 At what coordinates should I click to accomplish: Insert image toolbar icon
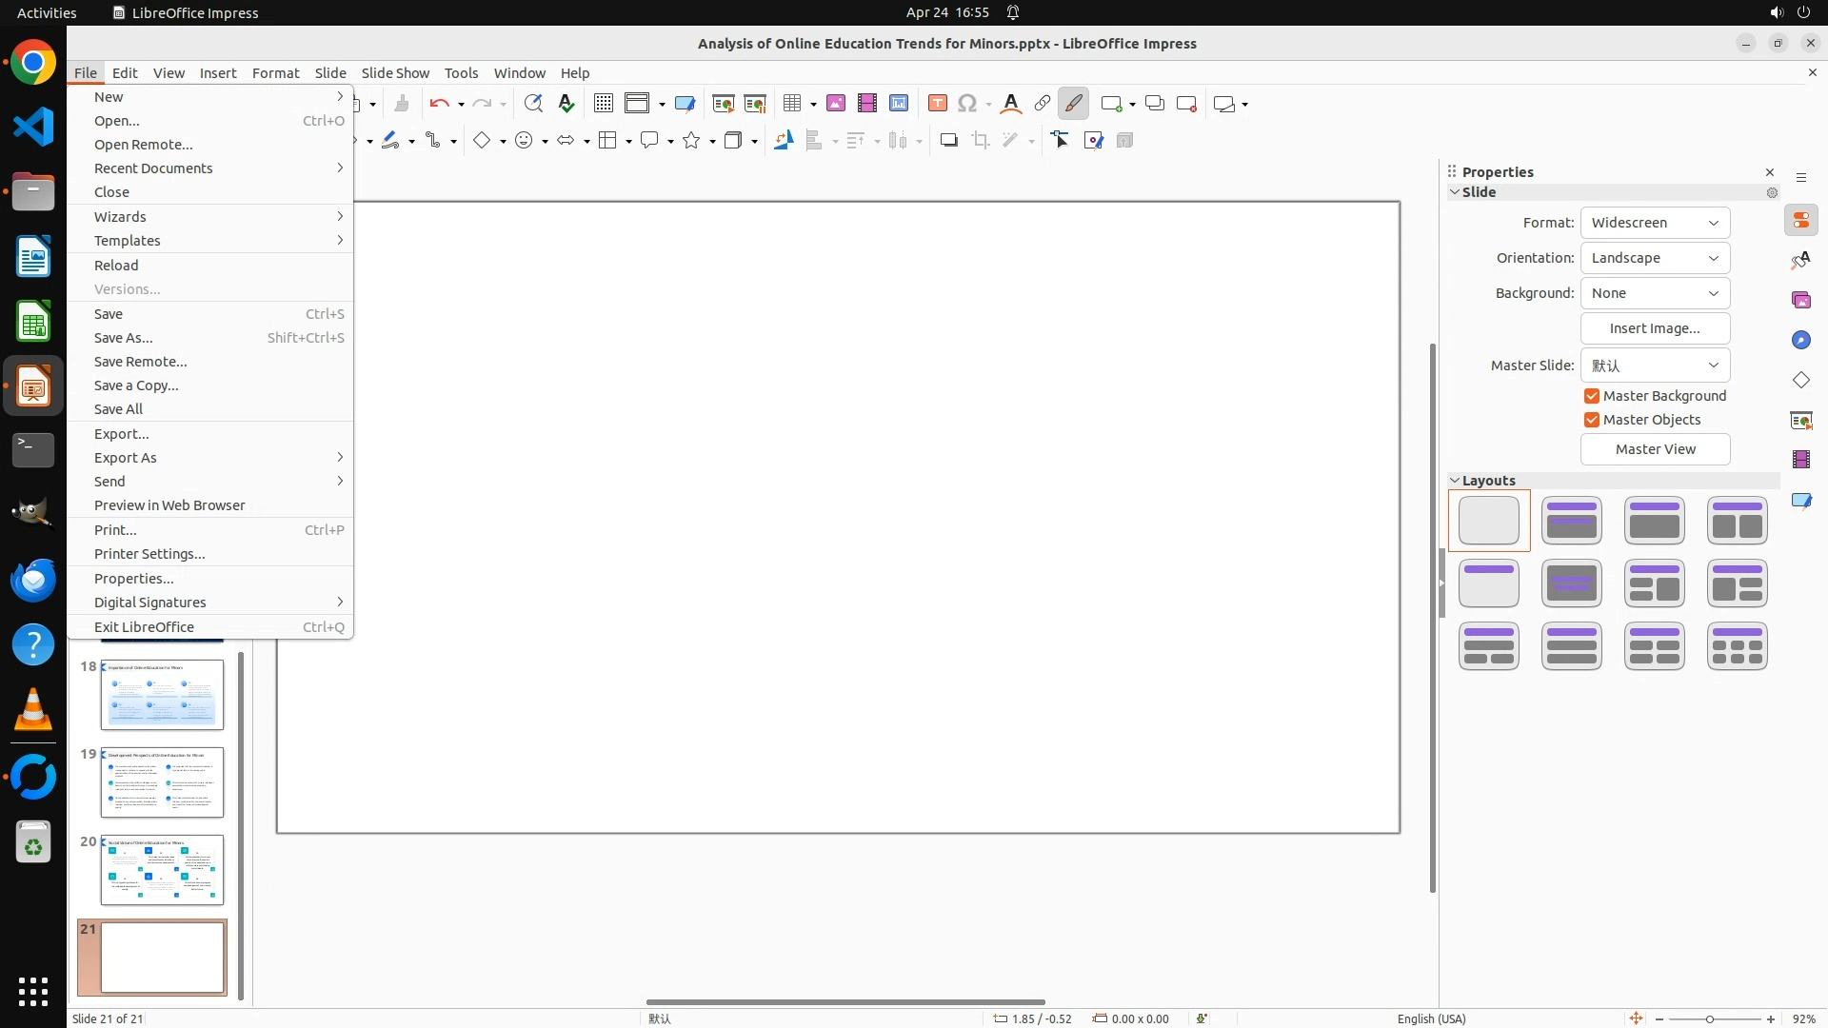(836, 104)
